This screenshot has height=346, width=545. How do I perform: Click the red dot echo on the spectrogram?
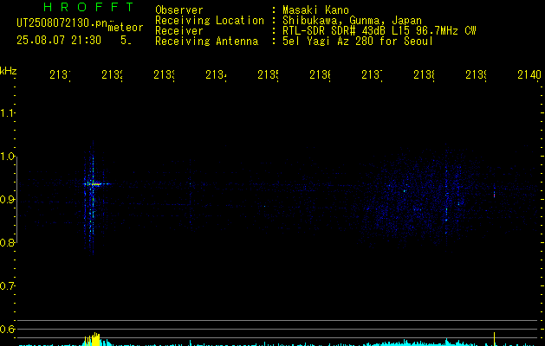[494, 195]
